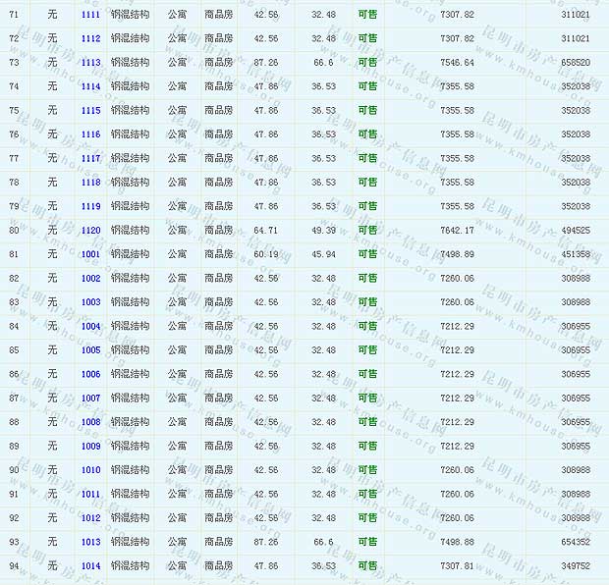Click room 1009 link
The width and height of the screenshot is (609, 585).
(90, 447)
